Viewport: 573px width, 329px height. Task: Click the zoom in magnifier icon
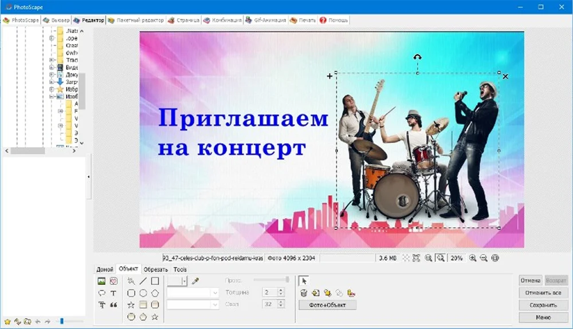[473, 258]
